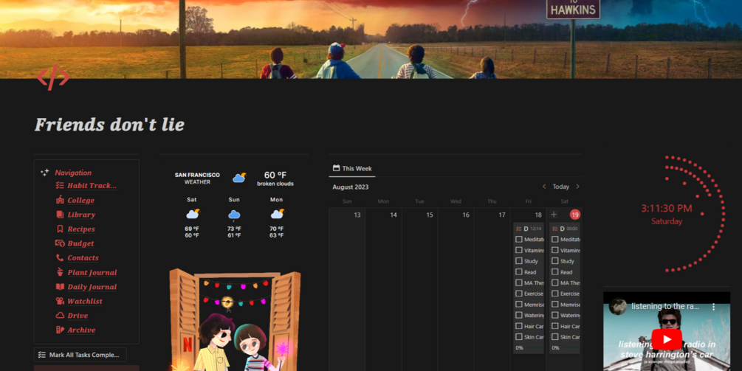The width and height of the screenshot is (742, 371).
Task: Click the page title Friends don't lie
Action: pos(109,125)
